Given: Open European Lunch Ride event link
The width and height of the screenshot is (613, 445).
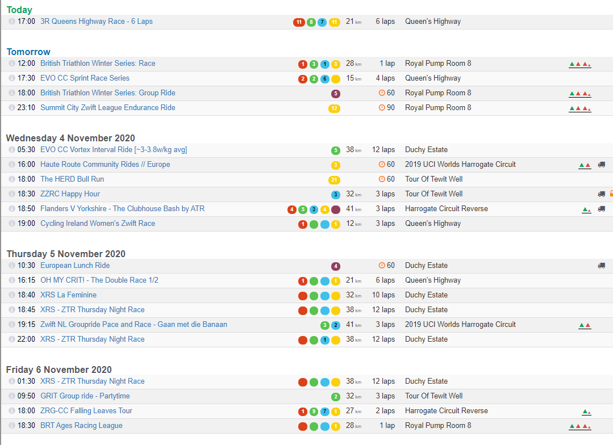Looking at the screenshot, I should 75,265.
